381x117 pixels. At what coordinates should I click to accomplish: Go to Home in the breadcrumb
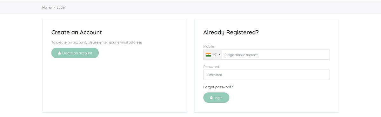click(47, 7)
